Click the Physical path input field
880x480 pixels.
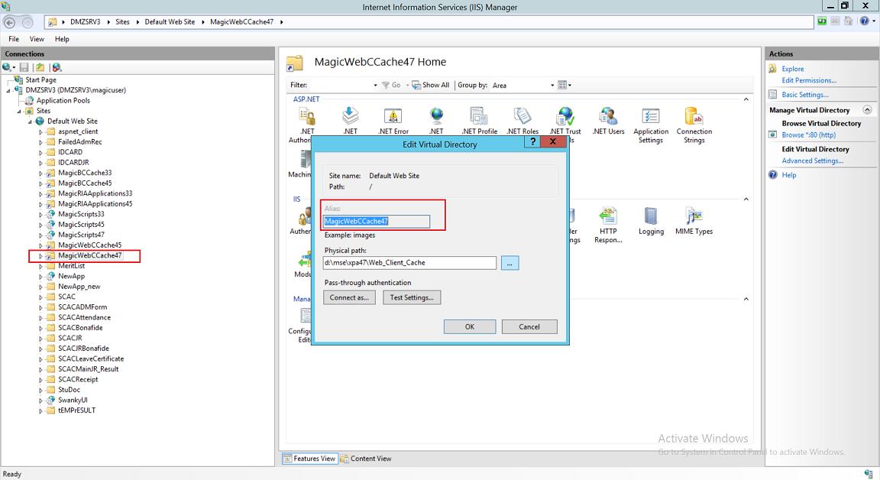(x=409, y=263)
